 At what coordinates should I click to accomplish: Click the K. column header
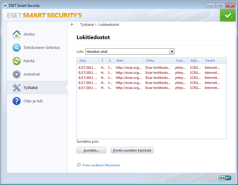[110, 60]
